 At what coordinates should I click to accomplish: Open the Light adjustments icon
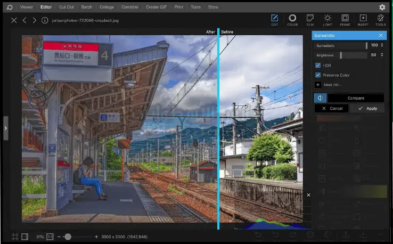coord(327,20)
